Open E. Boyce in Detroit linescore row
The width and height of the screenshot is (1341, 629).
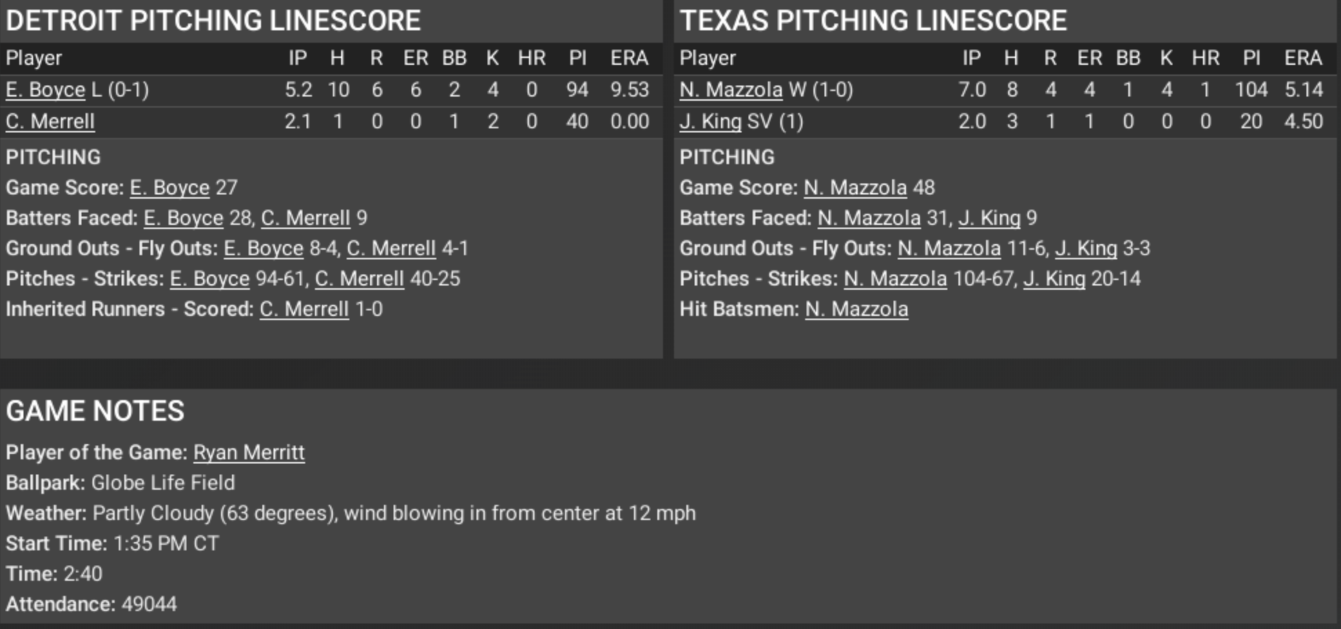[45, 90]
